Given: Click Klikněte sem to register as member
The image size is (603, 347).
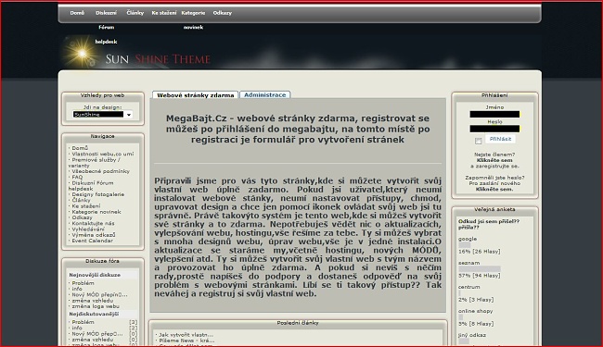Looking at the screenshot, I should [494, 160].
